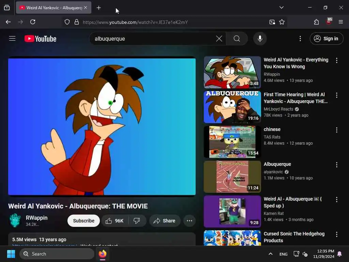Image resolution: width=349 pixels, height=262 pixels.
Task: Go forward in browser history
Action: coord(20,22)
